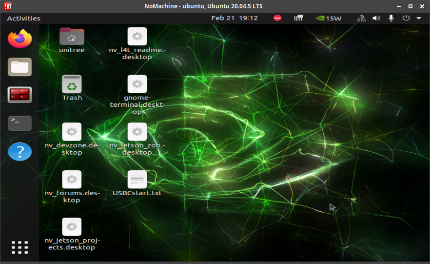Screen dimensions: 430x264
Task: Open Firefox from the dock
Action: click(20, 39)
